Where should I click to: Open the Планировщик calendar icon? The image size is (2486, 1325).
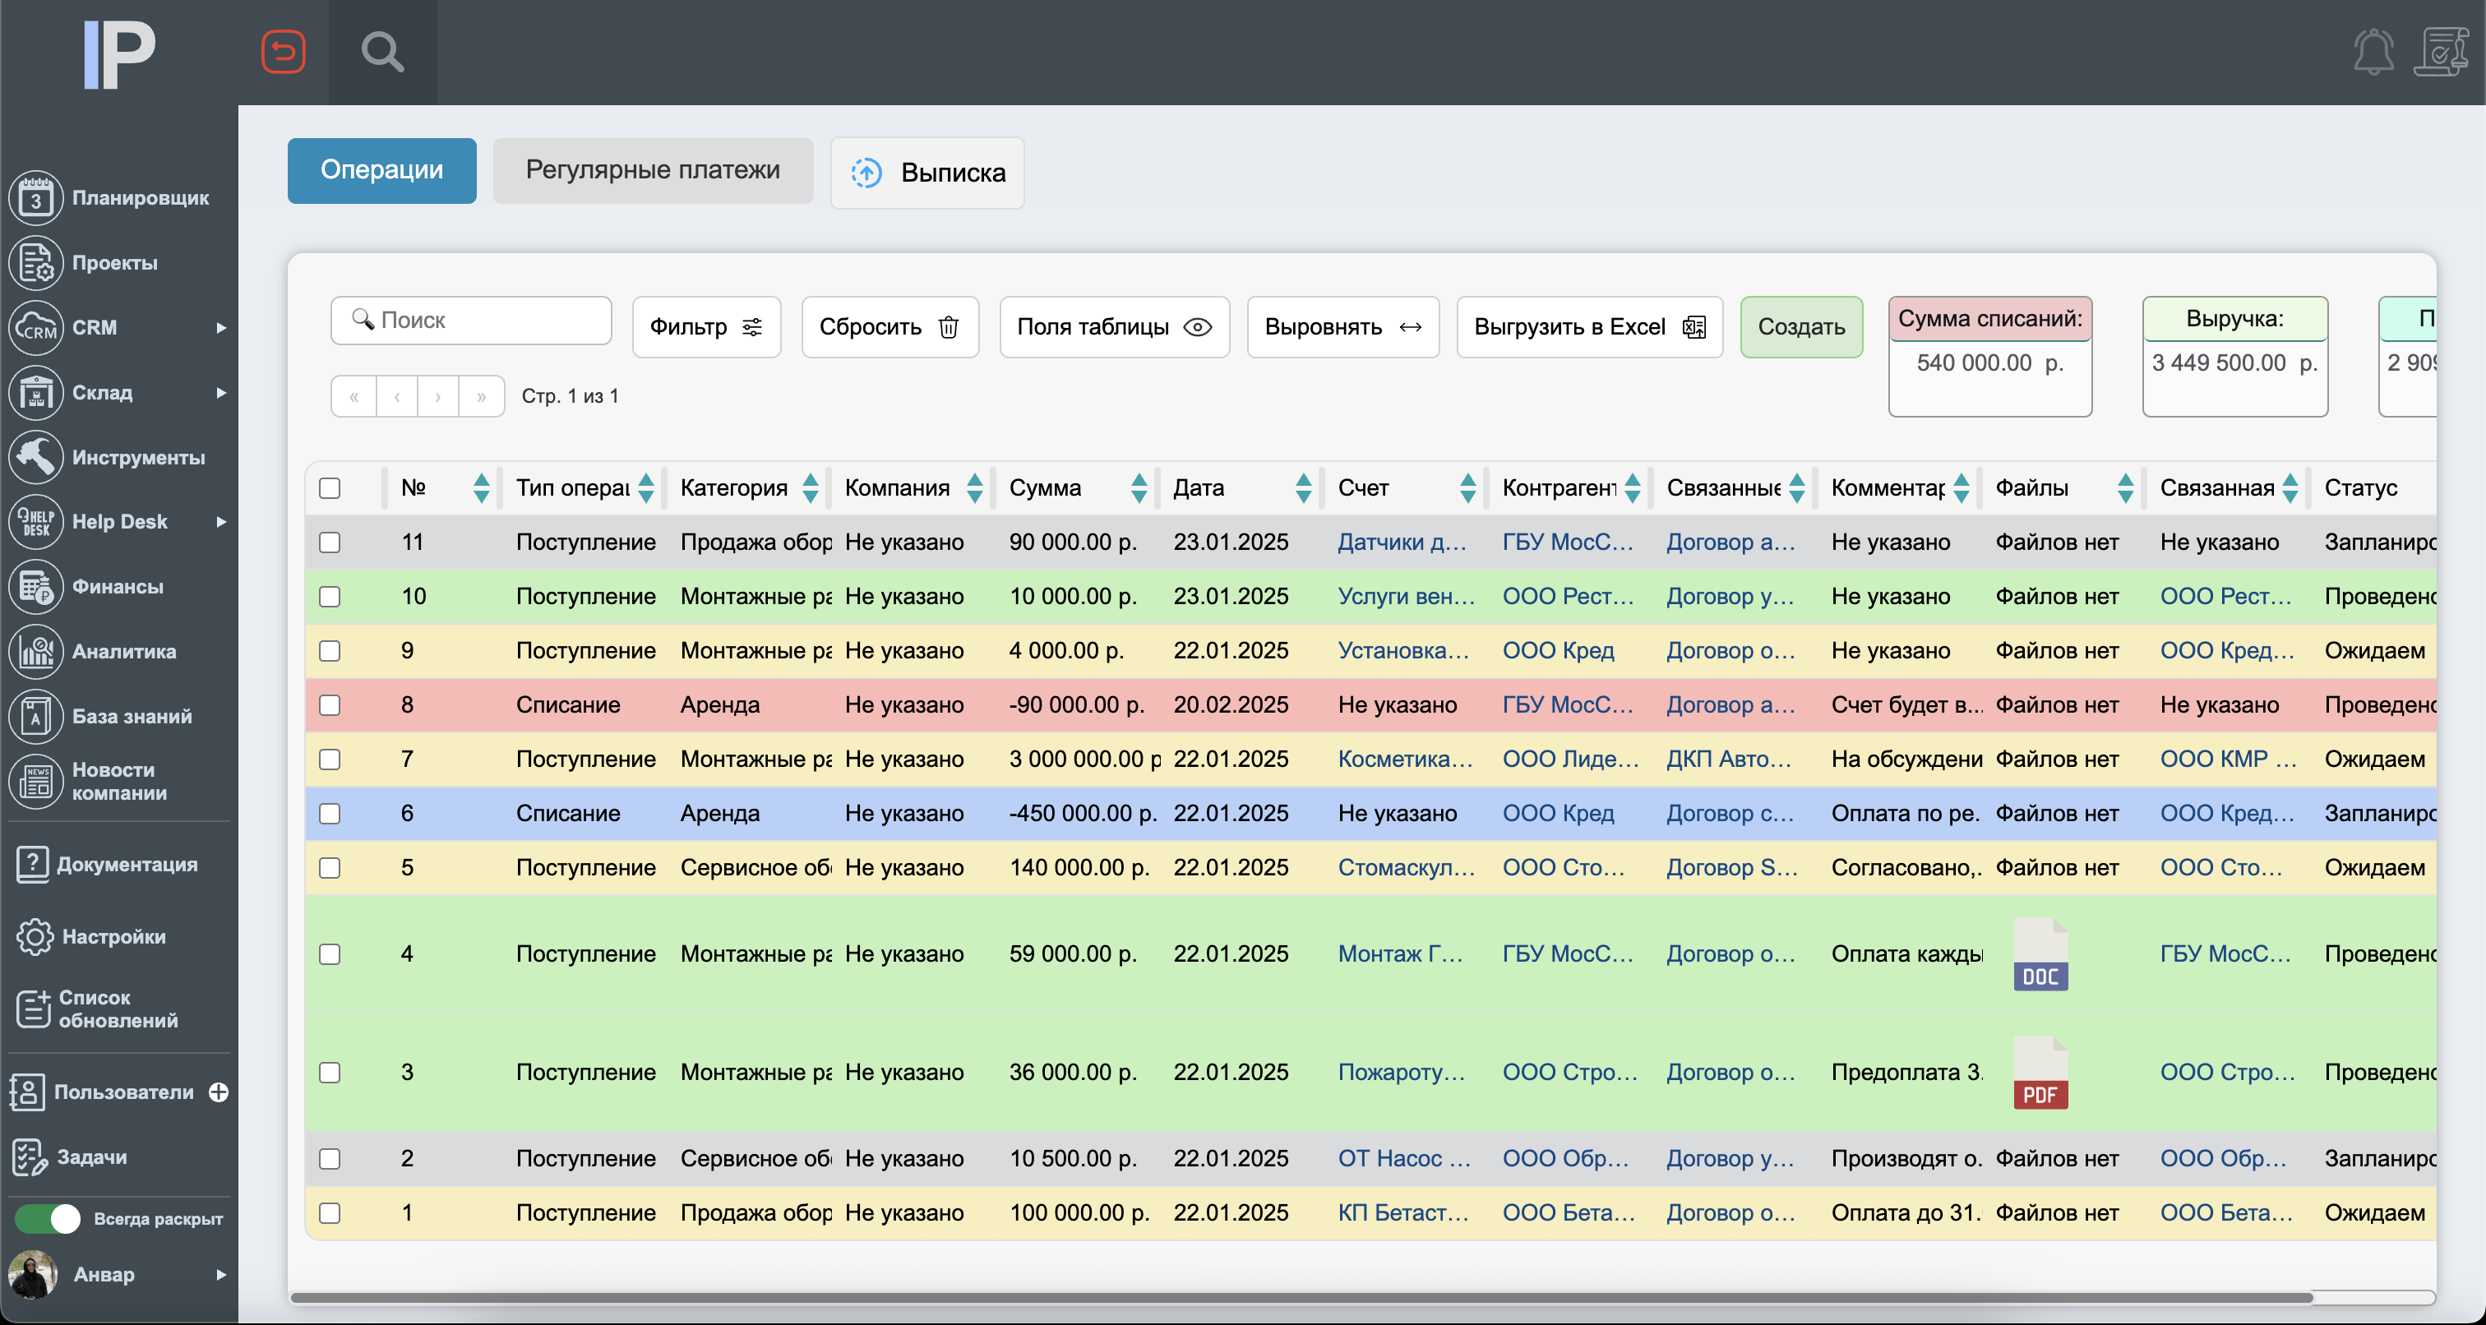point(35,198)
